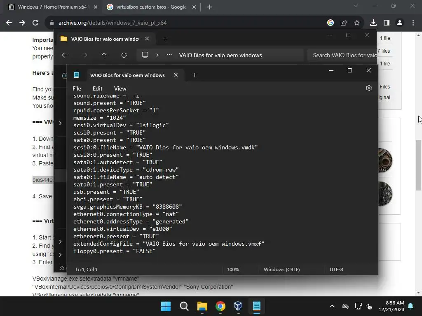
Task: Open Chrome three-dot menu
Action: pos(413,23)
